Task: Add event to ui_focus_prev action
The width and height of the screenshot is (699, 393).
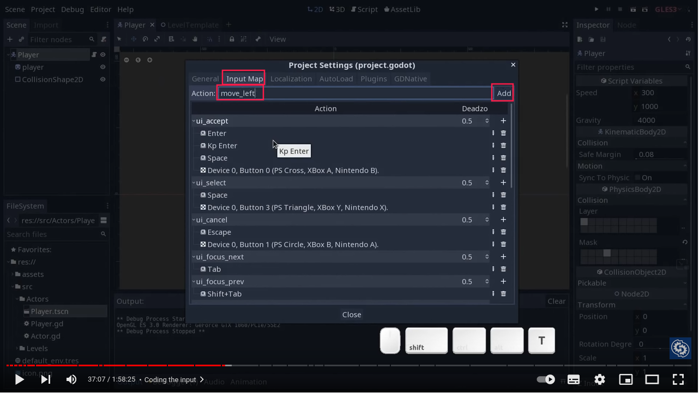Action: click(503, 281)
